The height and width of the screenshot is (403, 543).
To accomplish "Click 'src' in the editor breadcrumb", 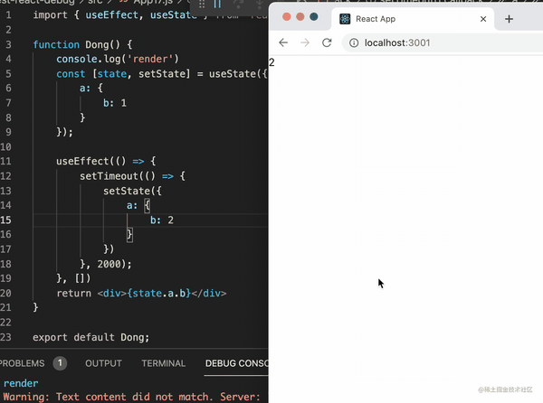I will (x=95, y=2).
